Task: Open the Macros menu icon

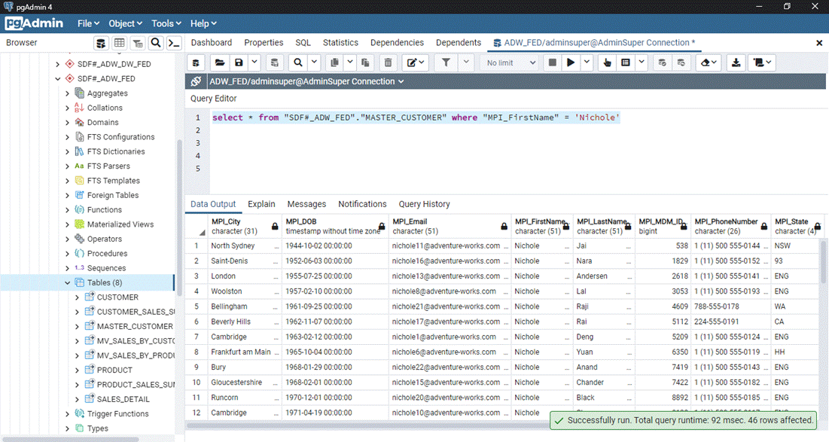Action: 763,62
